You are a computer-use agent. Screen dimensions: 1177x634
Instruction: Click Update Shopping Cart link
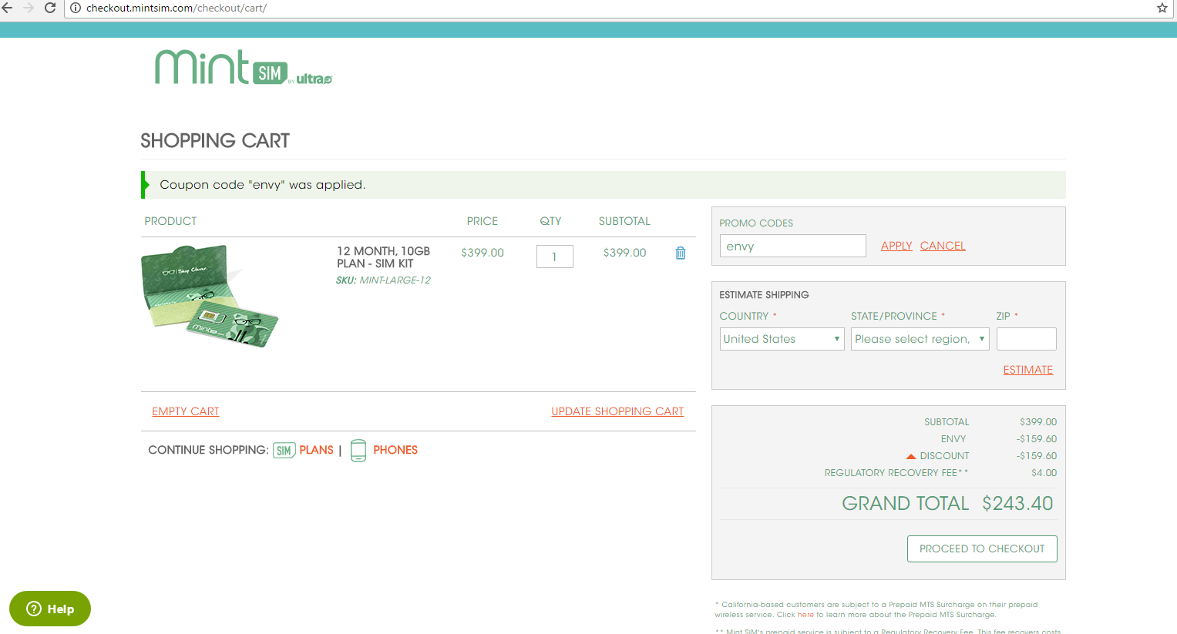click(x=617, y=411)
